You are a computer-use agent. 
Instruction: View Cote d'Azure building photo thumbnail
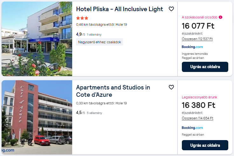point(37,117)
